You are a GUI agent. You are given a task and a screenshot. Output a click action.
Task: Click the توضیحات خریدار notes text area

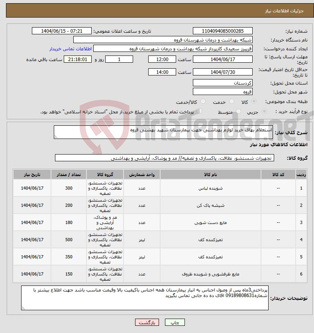pos(145,298)
